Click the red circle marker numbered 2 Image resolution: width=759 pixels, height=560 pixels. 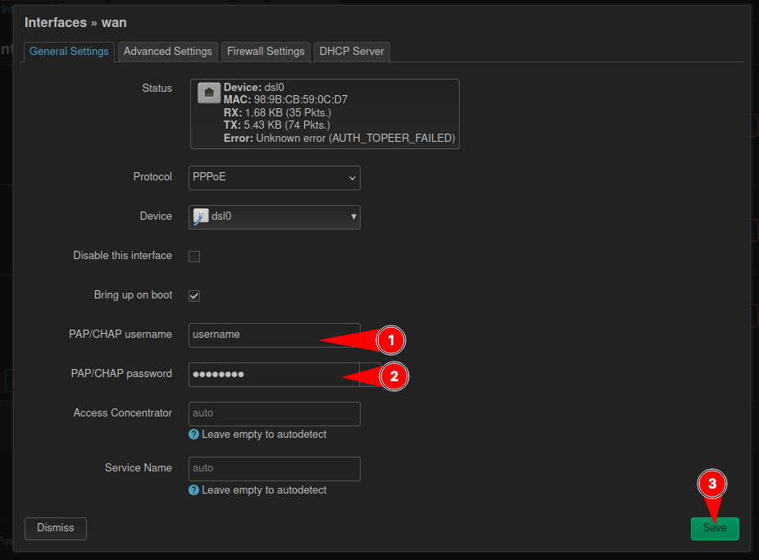click(x=393, y=376)
